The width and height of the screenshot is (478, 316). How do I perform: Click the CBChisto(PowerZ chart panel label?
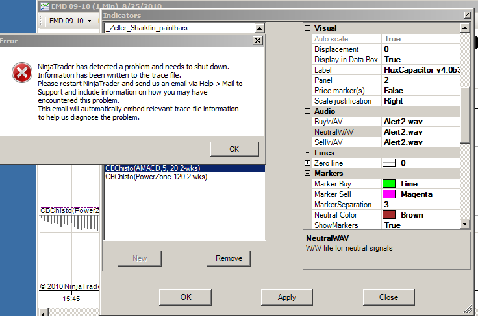pyautogui.click(x=69, y=210)
